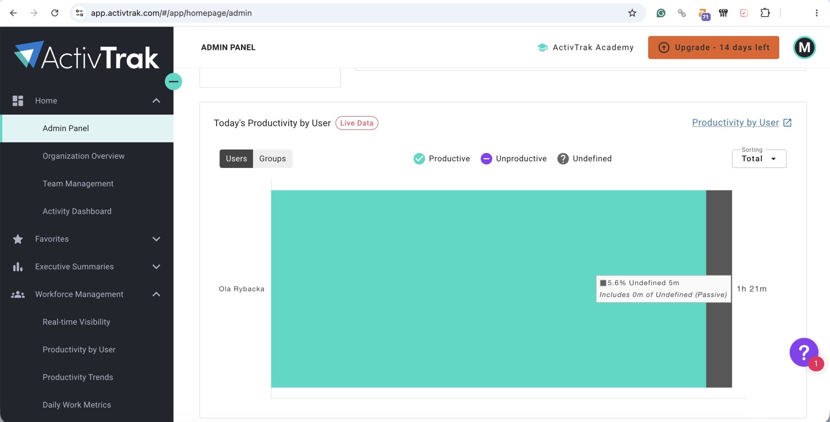Viewport: 830px width, 422px height.
Task: Click the teal Productive bar for Ola Rybacka
Action: click(x=489, y=289)
